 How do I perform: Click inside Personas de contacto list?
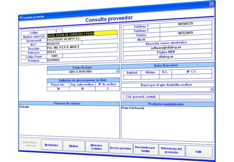point(69,122)
